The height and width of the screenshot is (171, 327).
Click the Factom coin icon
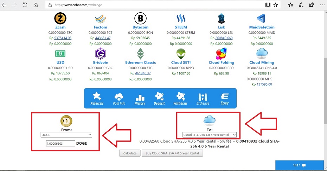click(100, 19)
